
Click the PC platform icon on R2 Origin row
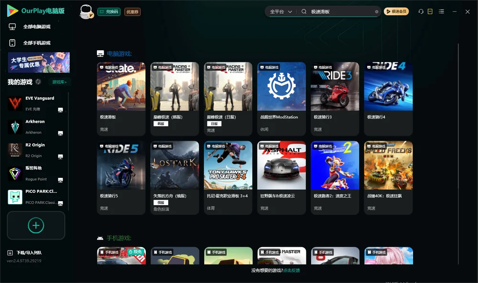[x=60, y=157]
